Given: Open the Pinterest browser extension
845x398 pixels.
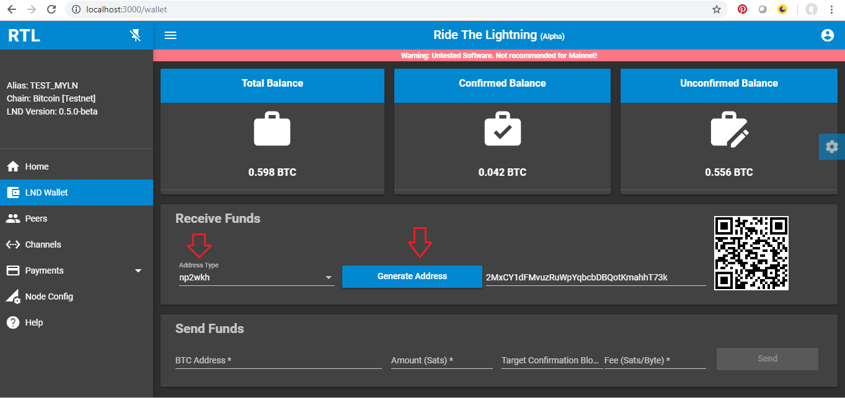Looking at the screenshot, I should tap(742, 9).
